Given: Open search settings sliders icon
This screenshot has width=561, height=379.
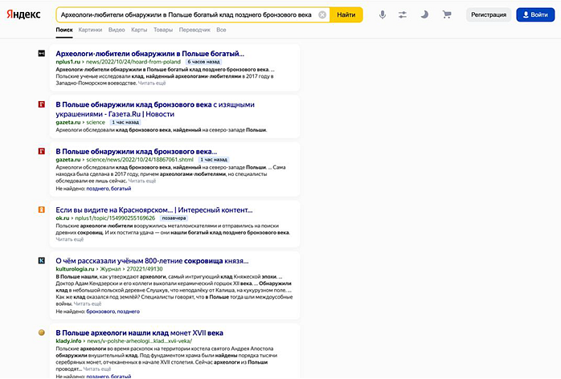Looking at the screenshot, I should point(403,14).
